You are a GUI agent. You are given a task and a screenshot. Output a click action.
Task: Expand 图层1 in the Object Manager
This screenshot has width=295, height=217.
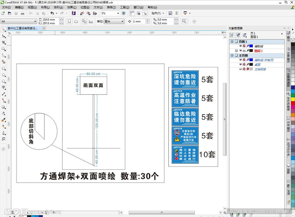point(236,50)
